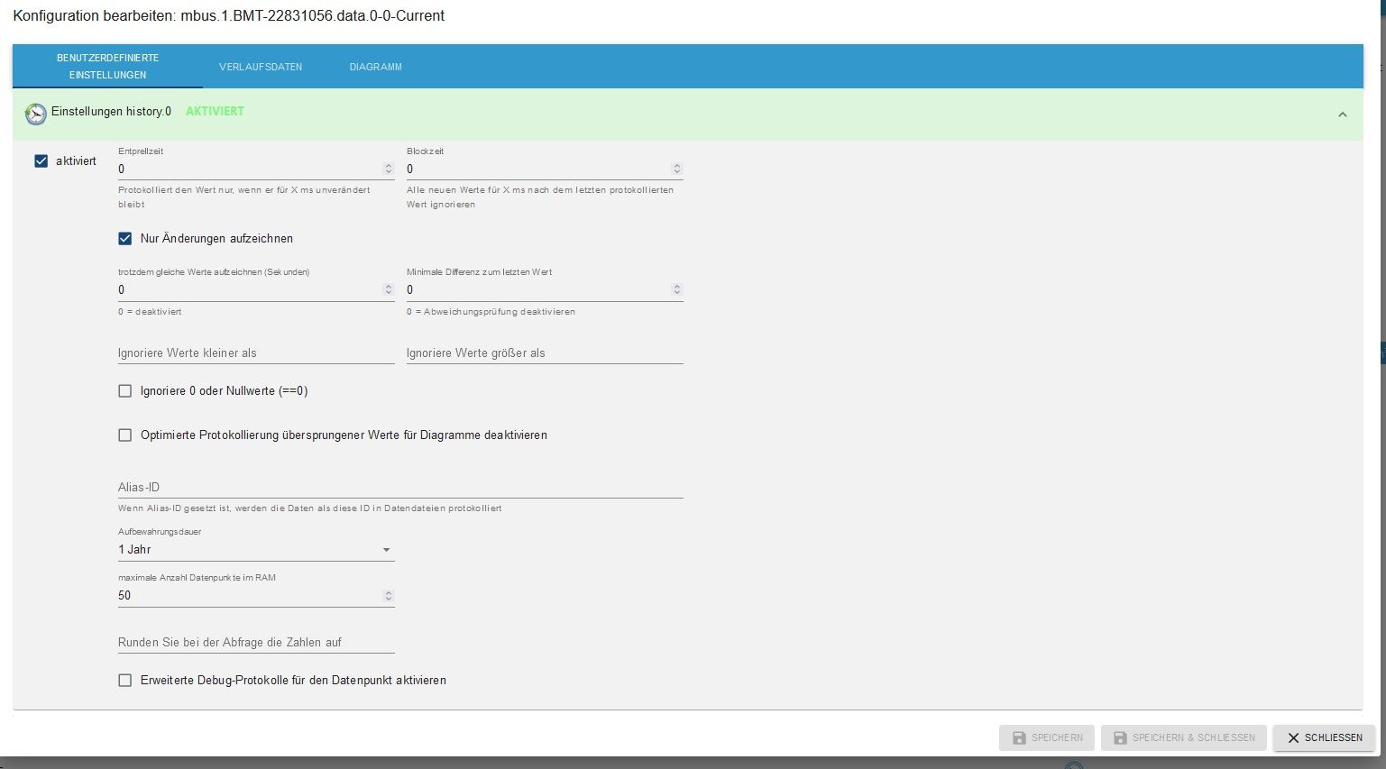Click Ignoriere Werte größer als field
Screen dimensions: 1386x769
[x=545, y=353]
